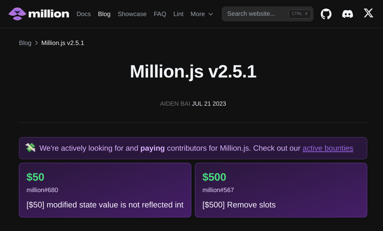Focus the Search website field
This screenshot has width=383, height=231.
click(x=267, y=14)
